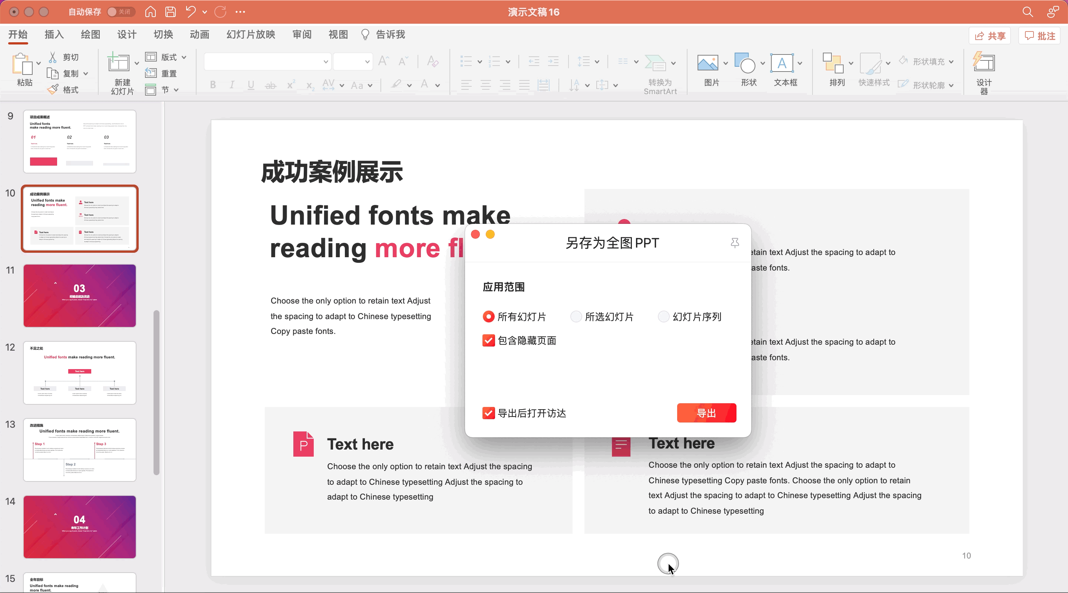Expand Shape Fill (形状填充) dropdown
1068x593 pixels.
(x=951, y=62)
